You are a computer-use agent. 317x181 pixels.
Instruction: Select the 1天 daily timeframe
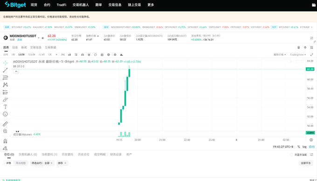(x=50, y=55)
